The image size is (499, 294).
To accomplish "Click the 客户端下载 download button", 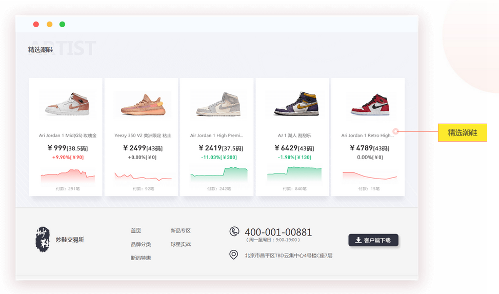I will (373, 240).
